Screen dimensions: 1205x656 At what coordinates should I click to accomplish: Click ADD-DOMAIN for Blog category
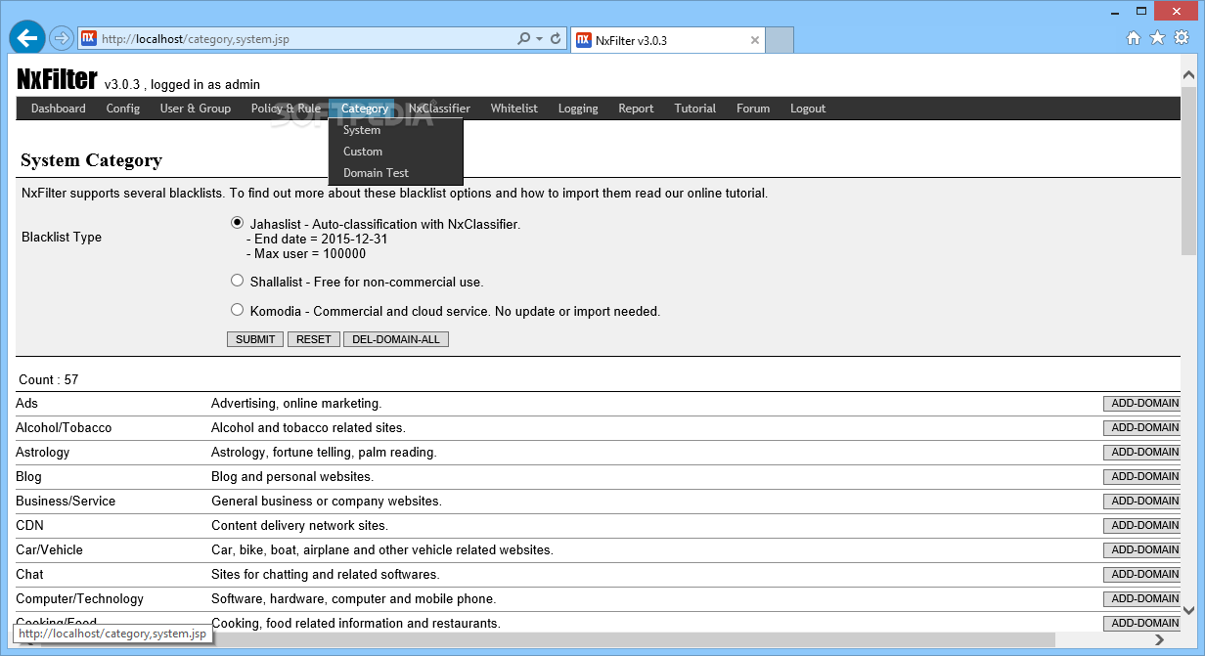pyautogui.click(x=1141, y=476)
